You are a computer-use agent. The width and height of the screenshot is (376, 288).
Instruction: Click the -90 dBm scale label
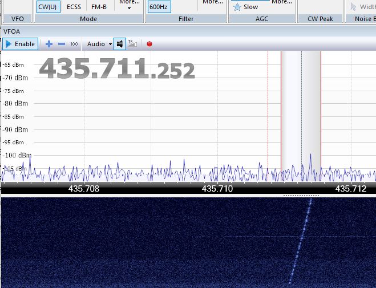(x=15, y=129)
